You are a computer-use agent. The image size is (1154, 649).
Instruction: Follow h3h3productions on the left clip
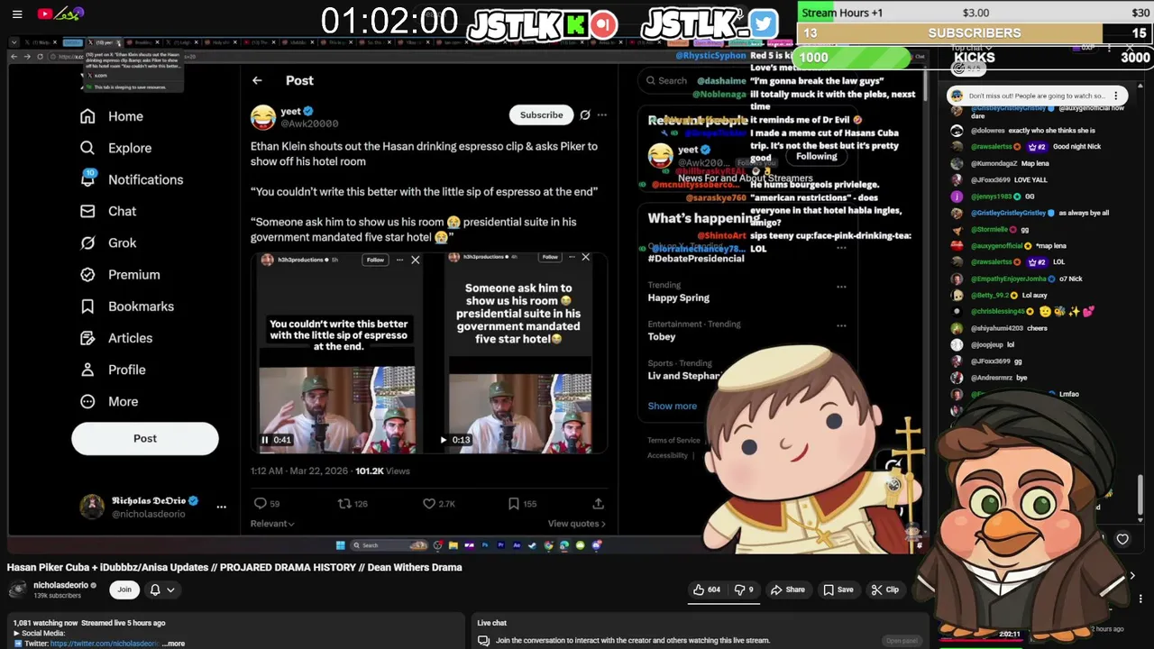375,260
